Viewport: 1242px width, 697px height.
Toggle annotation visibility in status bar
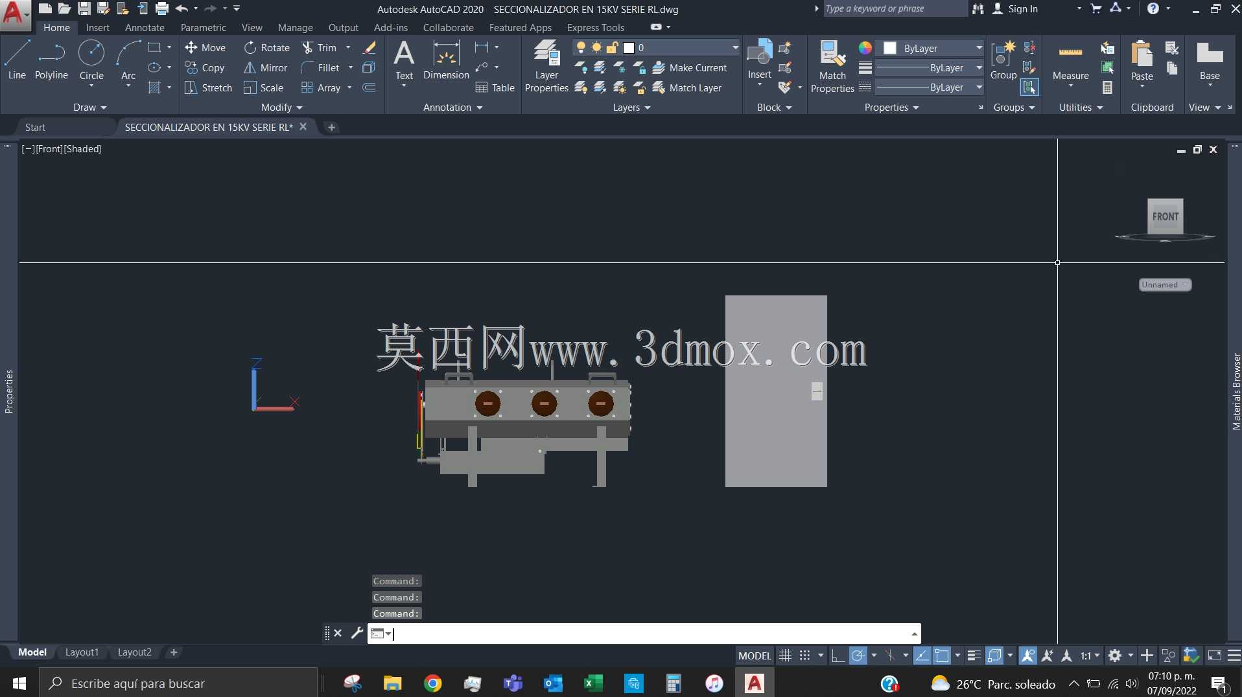coord(1027,656)
